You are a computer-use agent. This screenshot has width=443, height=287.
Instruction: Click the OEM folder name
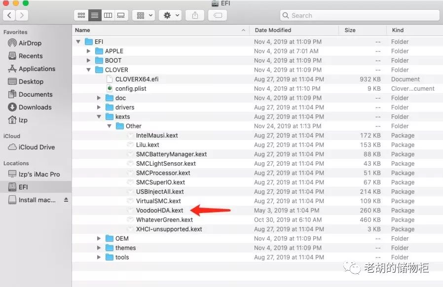click(x=122, y=238)
